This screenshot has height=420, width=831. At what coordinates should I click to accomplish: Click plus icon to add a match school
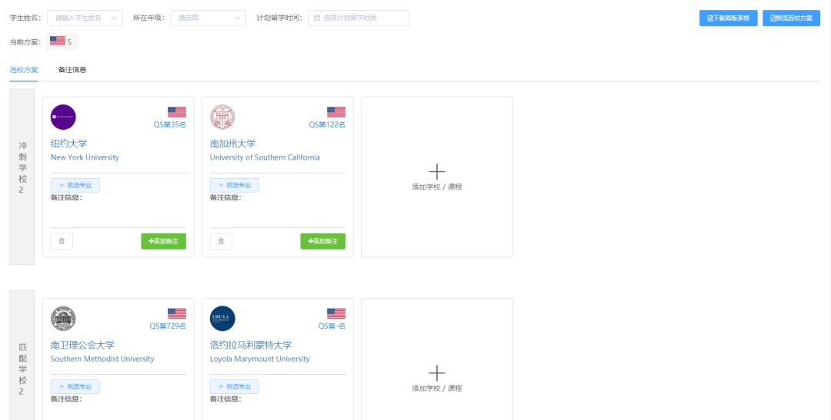[436, 373]
